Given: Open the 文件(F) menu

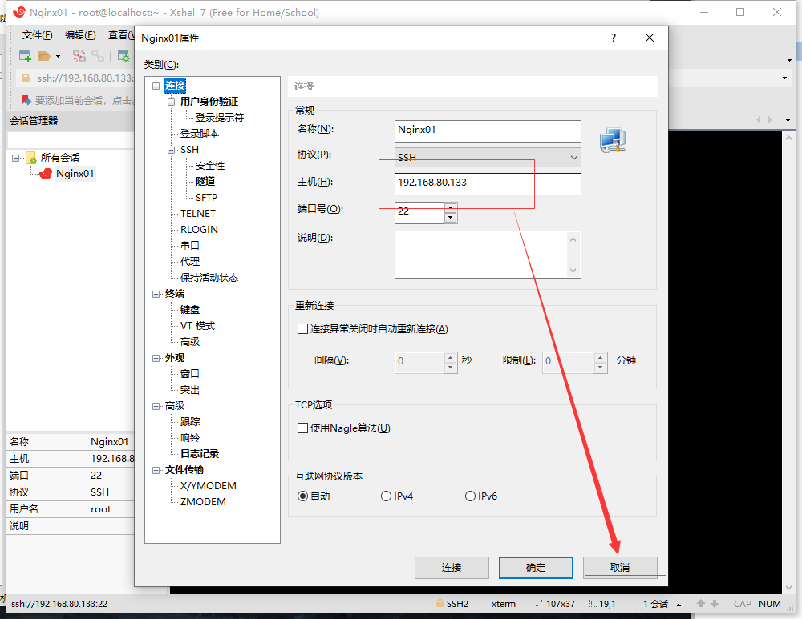Looking at the screenshot, I should pos(38,35).
